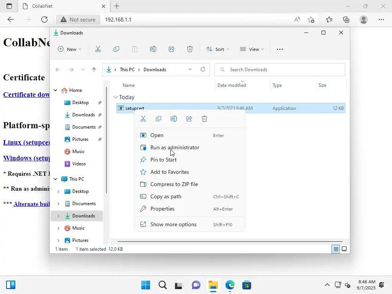This screenshot has height=294, width=392.
Task: Choose Show more options
Action: pyautogui.click(x=189, y=224)
